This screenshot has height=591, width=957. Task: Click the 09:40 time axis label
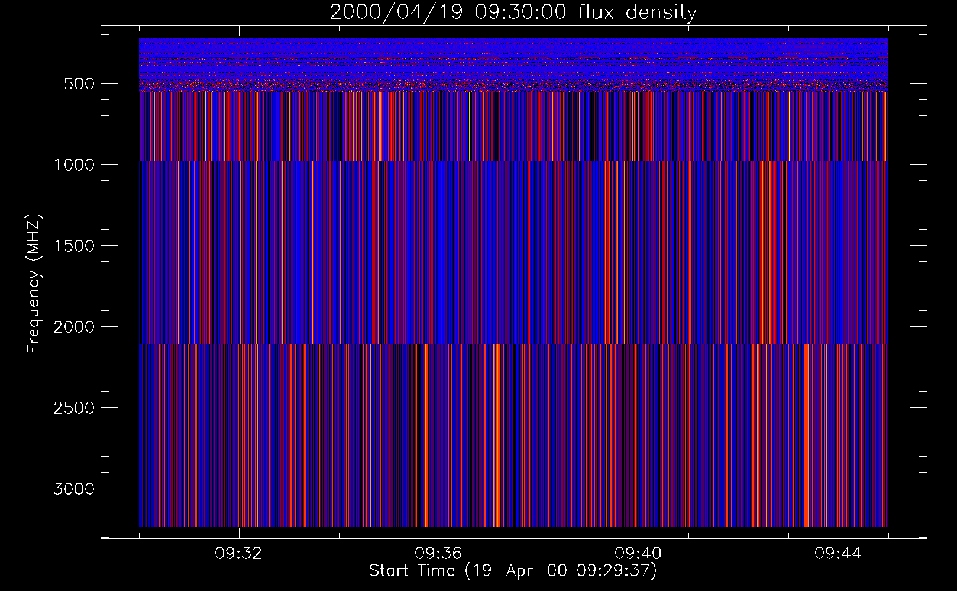click(638, 554)
